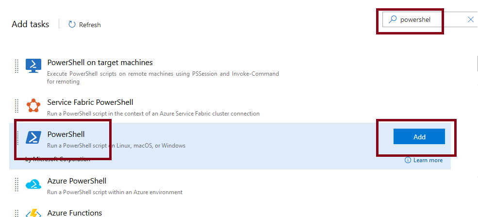Click the search magnifier icon

[x=392, y=19]
